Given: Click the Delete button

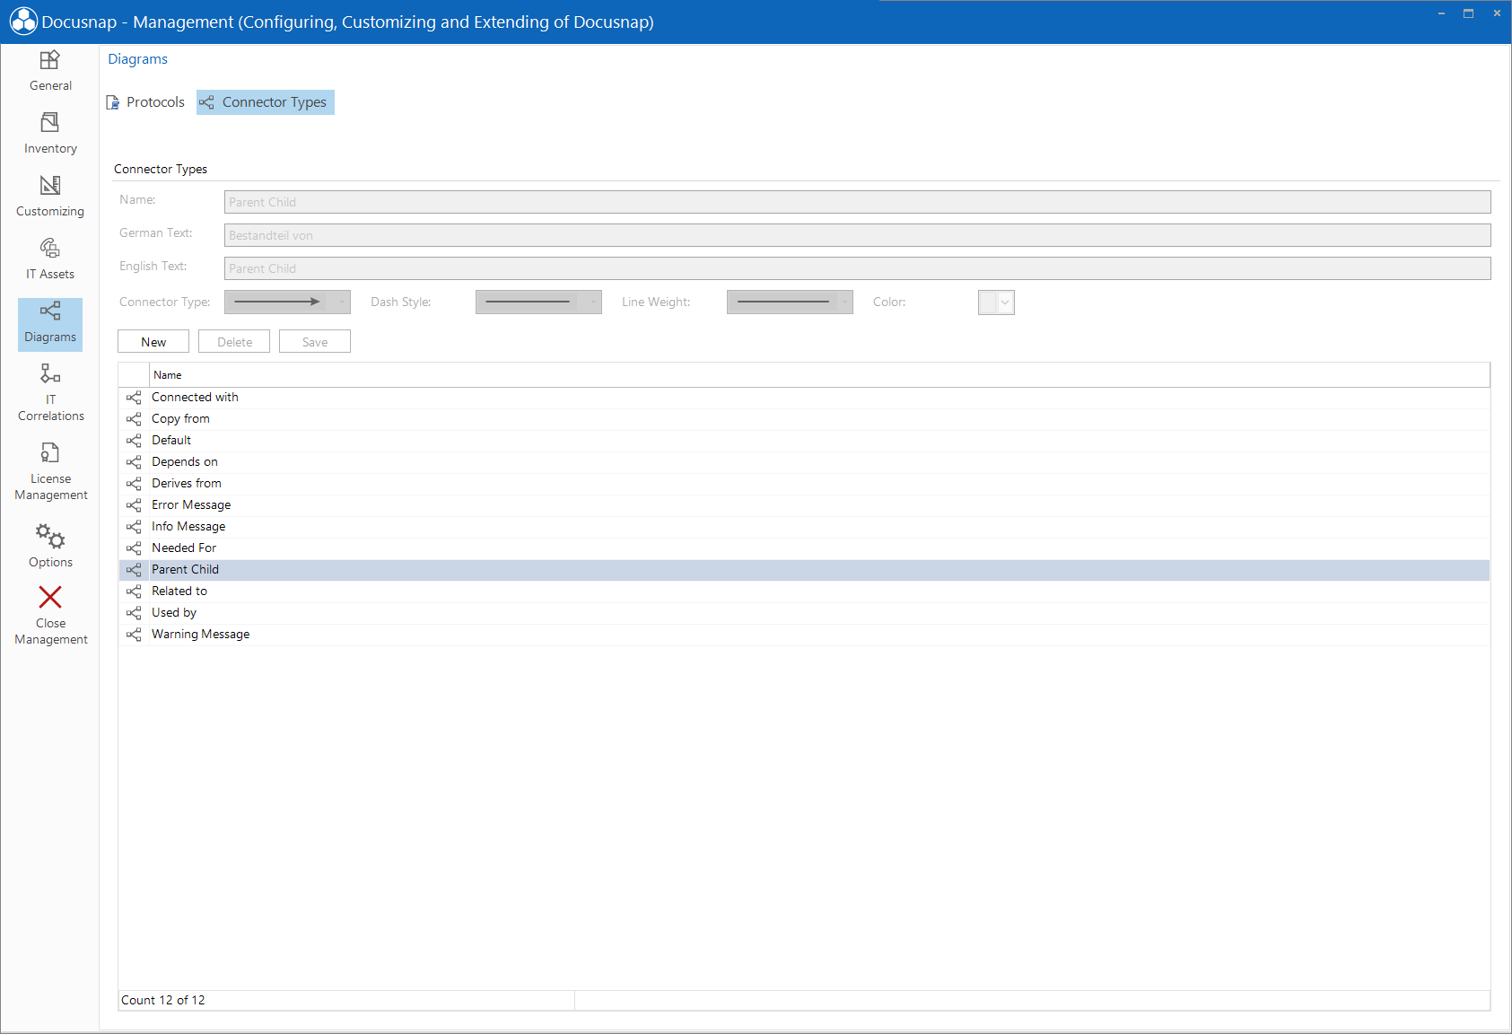Looking at the screenshot, I should tap(234, 342).
